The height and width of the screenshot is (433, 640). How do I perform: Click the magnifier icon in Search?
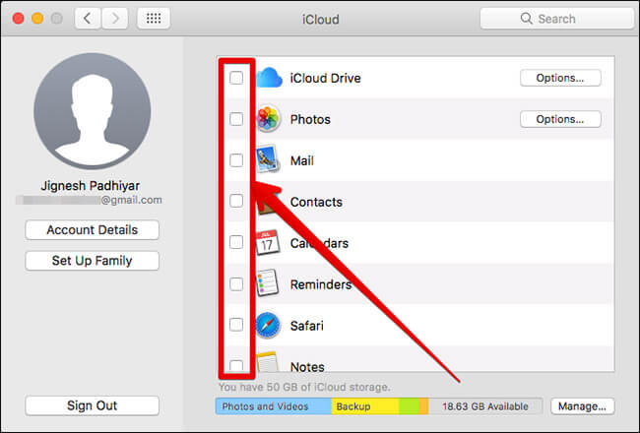(x=527, y=19)
